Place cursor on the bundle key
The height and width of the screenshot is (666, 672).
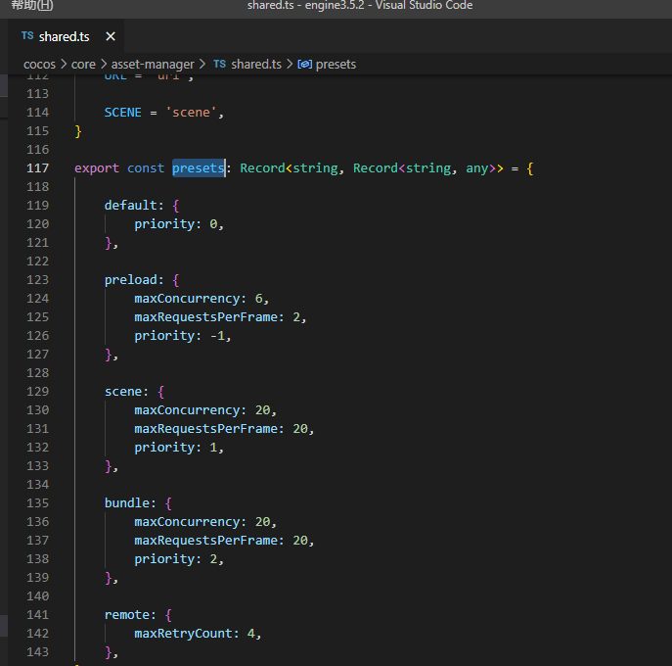click(126, 502)
